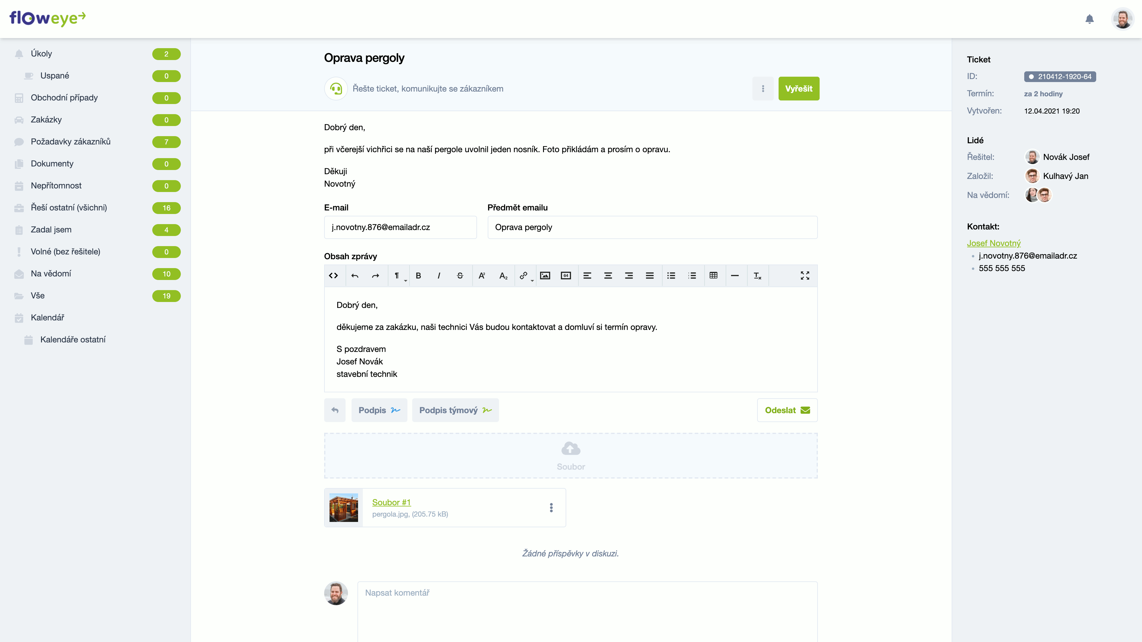Viewport: 1142px width, 642px height.
Task: Send the email with Odeslat
Action: (x=787, y=410)
